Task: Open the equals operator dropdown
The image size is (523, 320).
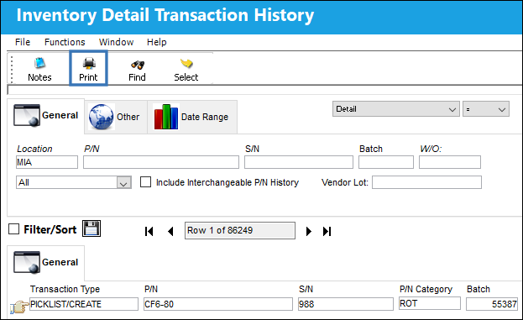Action: 485,109
